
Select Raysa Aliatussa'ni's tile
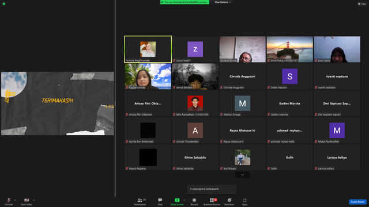242,131
